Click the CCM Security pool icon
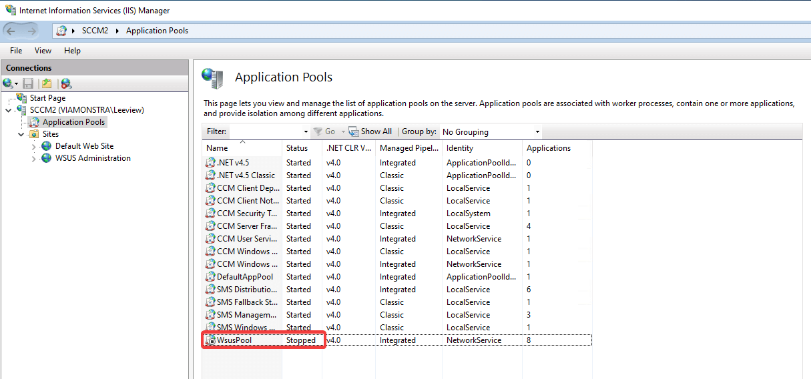The image size is (811, 379). tap(210, 213)
